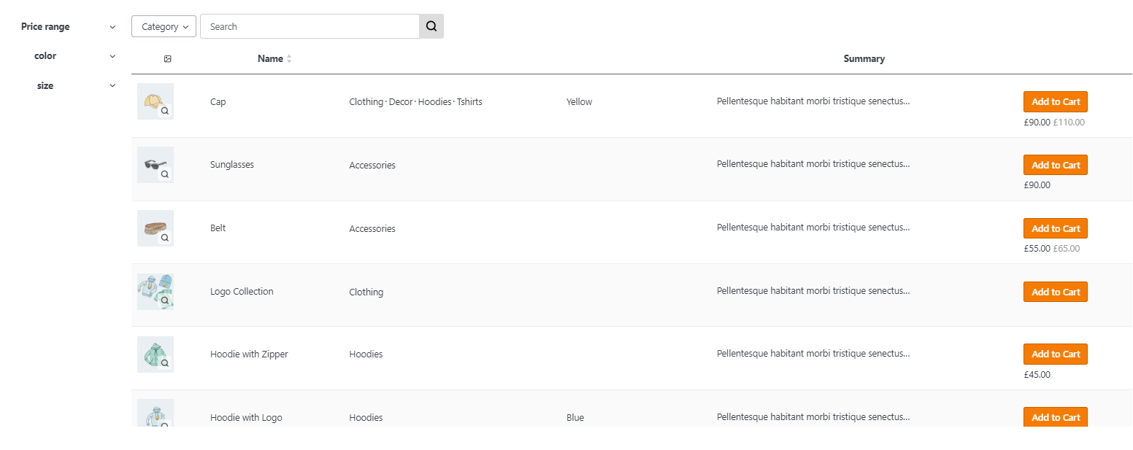Screen dimensions: 1133x450
Task: Open quick view on Belt thumbnail
Action: pyautogui.click(x=165, y=238)
